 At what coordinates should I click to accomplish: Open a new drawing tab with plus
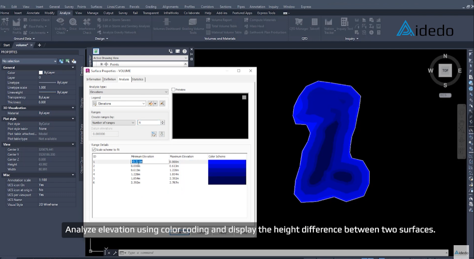coord(39,45)
